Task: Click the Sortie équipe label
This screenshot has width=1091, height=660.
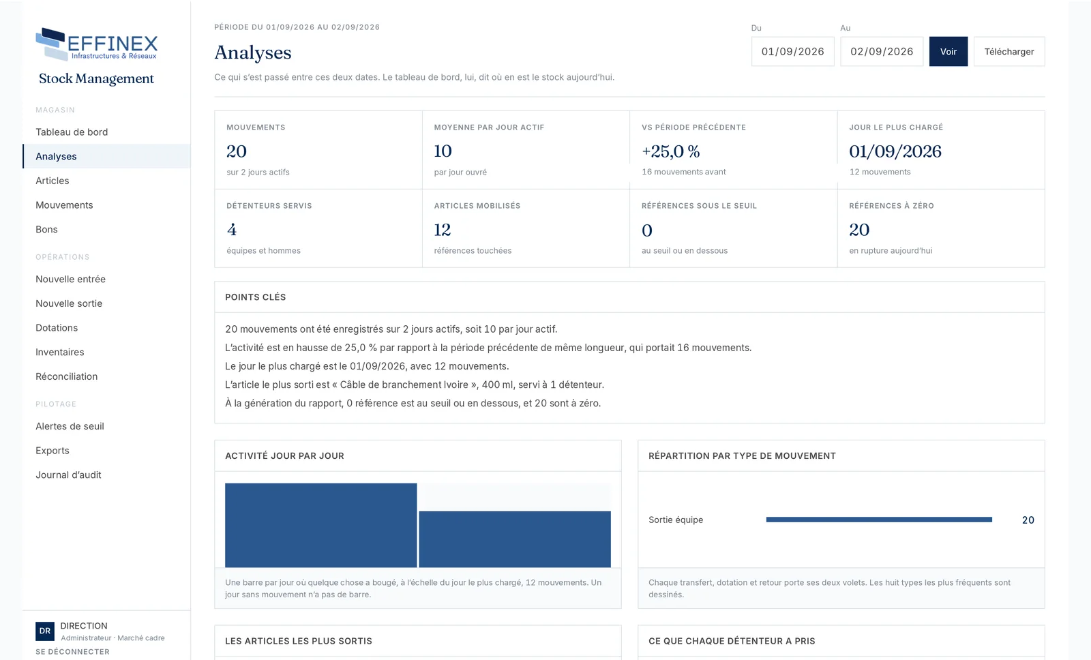Action: (x=676, y=520)
